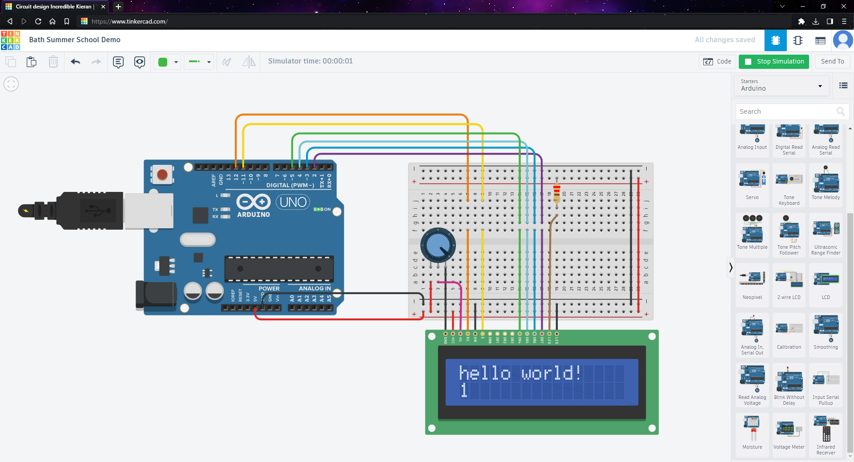
Task: Click the Stop Simulation button
Action: [774, 61]
